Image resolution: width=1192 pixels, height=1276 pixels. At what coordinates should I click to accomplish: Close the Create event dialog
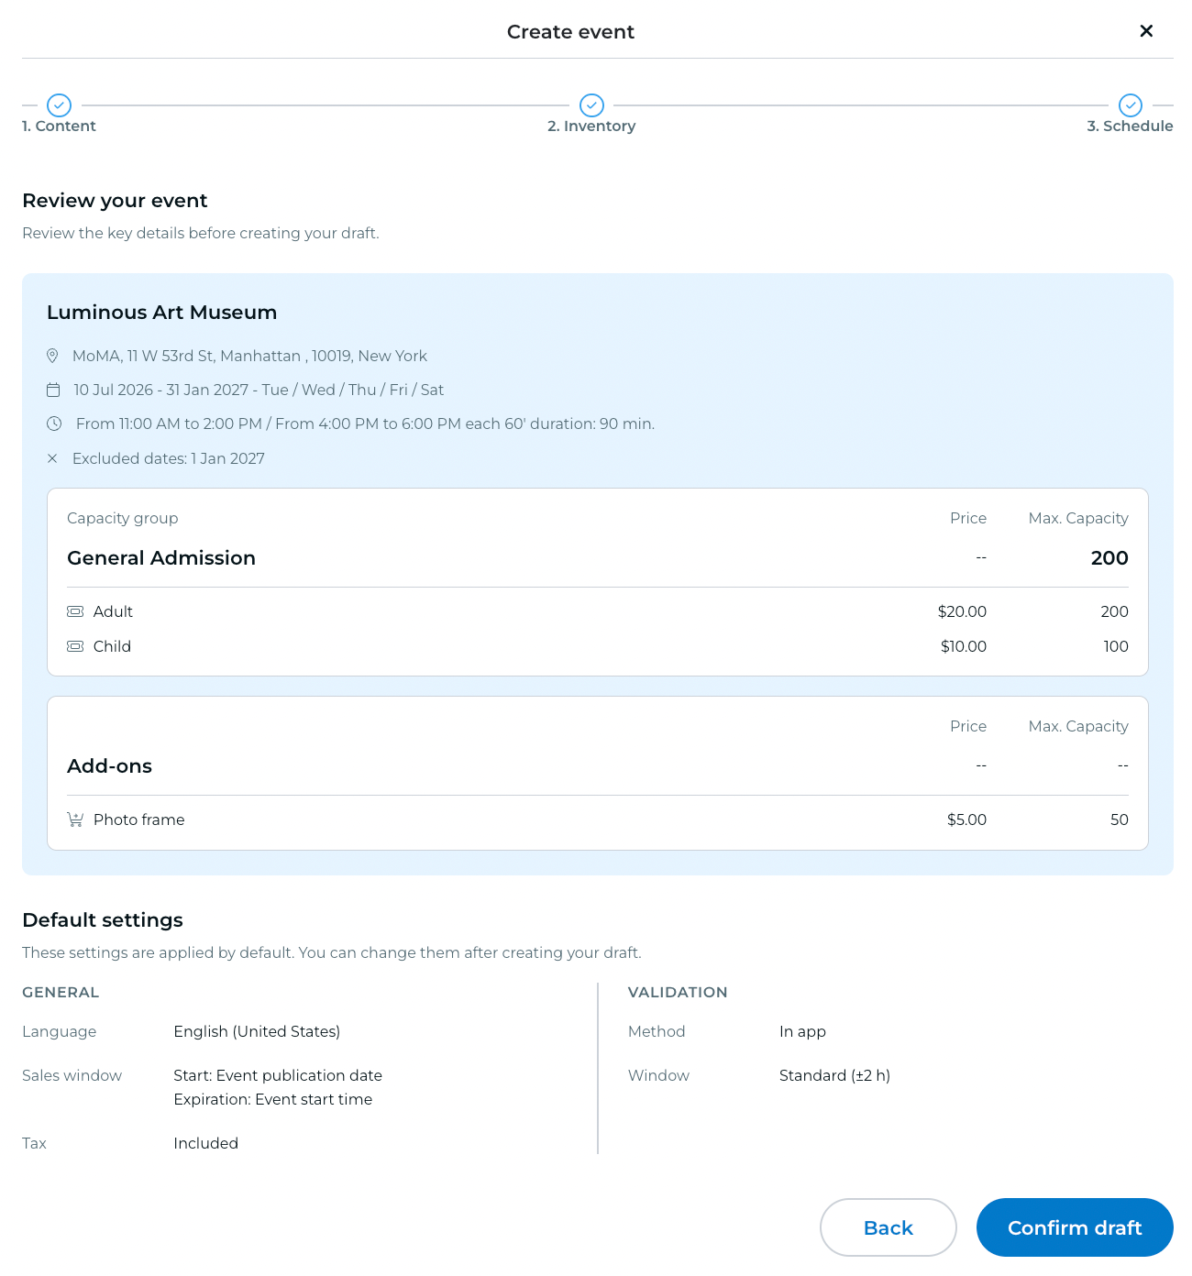pyautogui.click(x=1146, y=31)
